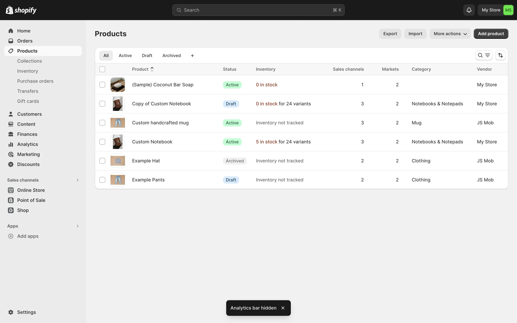Click the Shop channel icon
The width and height of the screenshot is (517, 323).
[x=11, y=210]
